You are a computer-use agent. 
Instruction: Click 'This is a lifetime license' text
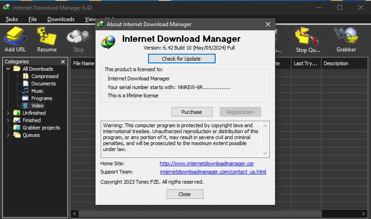133,95
